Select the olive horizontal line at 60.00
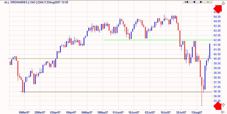 110,59
